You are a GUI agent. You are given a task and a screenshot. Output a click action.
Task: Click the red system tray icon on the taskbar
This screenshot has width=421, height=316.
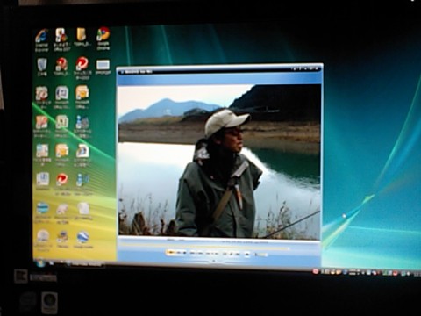(x=316, y=271)
